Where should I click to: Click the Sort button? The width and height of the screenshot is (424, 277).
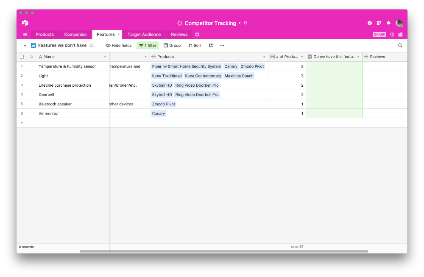coord(195,46)
